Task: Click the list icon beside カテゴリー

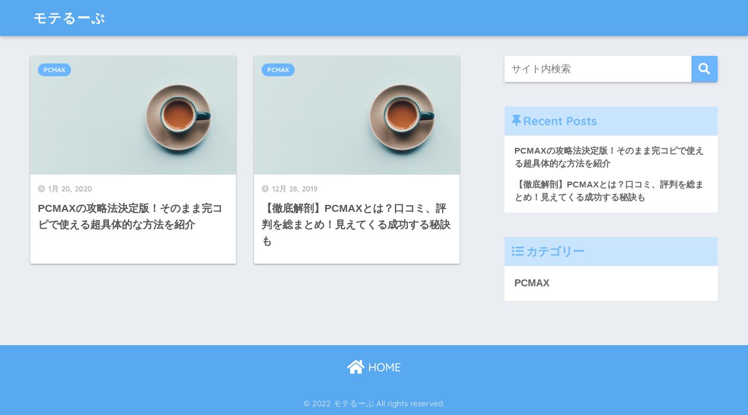Action: [518, 251]
